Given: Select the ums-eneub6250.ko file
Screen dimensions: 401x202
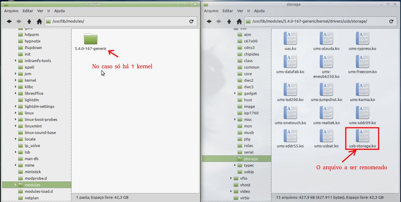Looking at the screenshot, I should click(326, 67).
